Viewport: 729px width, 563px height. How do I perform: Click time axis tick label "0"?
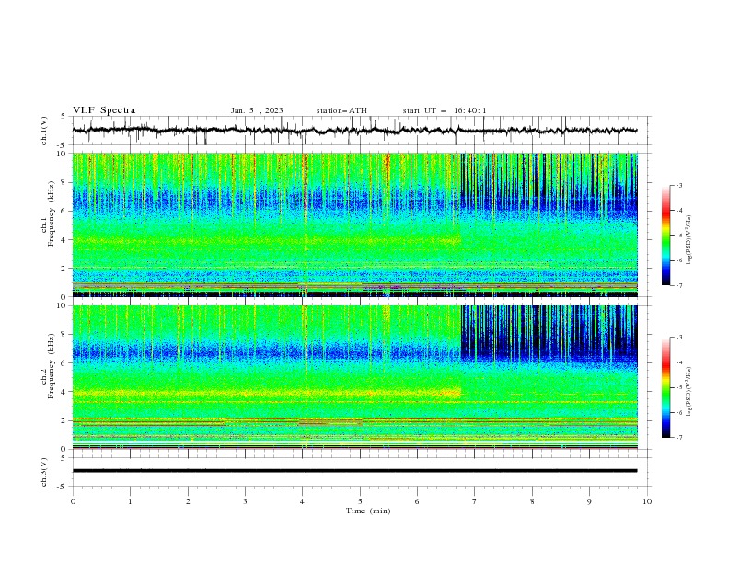73,501
